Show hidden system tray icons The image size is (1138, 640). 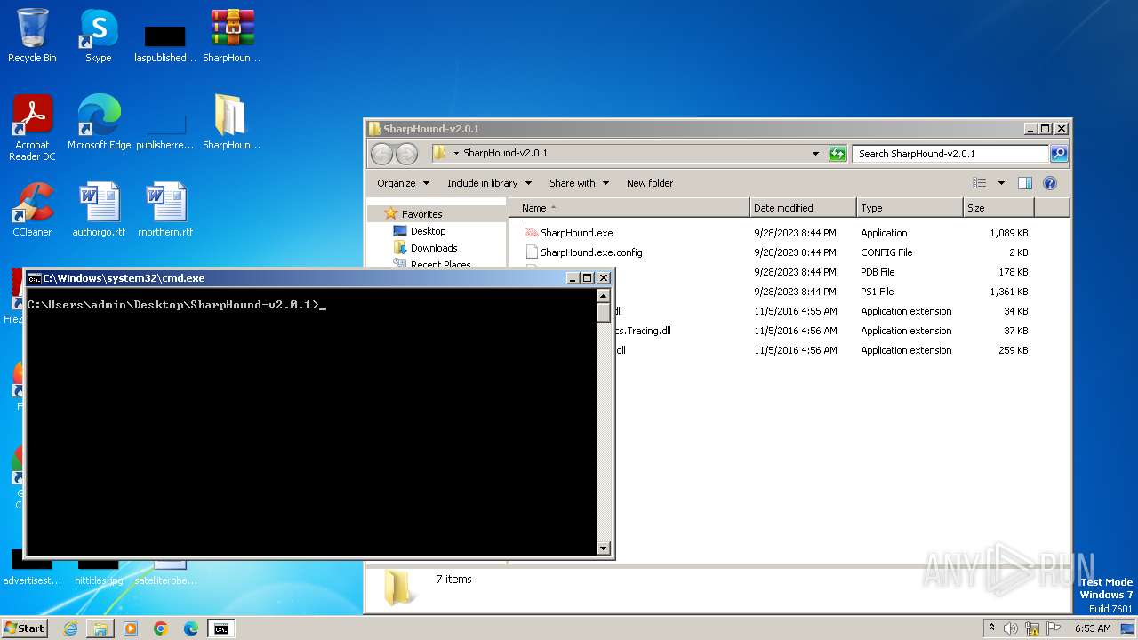[991, 628]
